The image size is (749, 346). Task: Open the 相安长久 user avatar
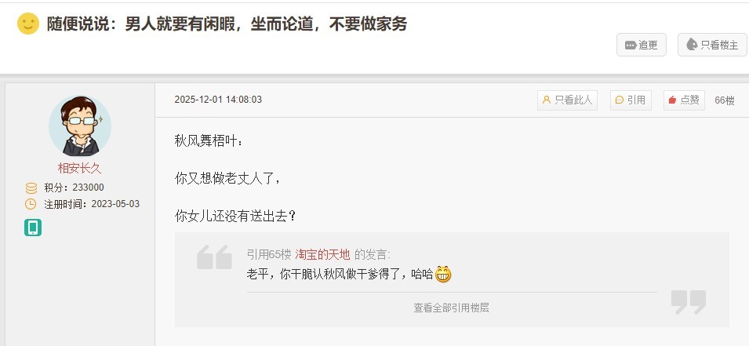tap(80, 126)
